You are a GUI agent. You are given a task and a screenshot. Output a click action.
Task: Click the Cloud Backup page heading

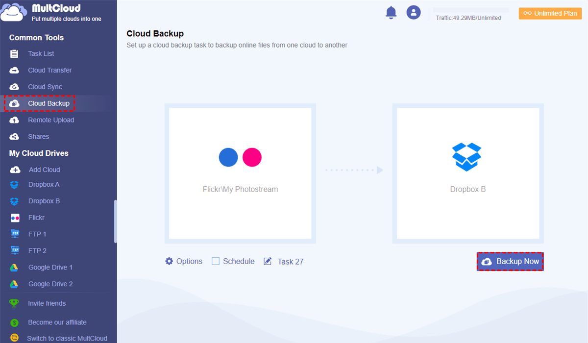click(155, 34)
